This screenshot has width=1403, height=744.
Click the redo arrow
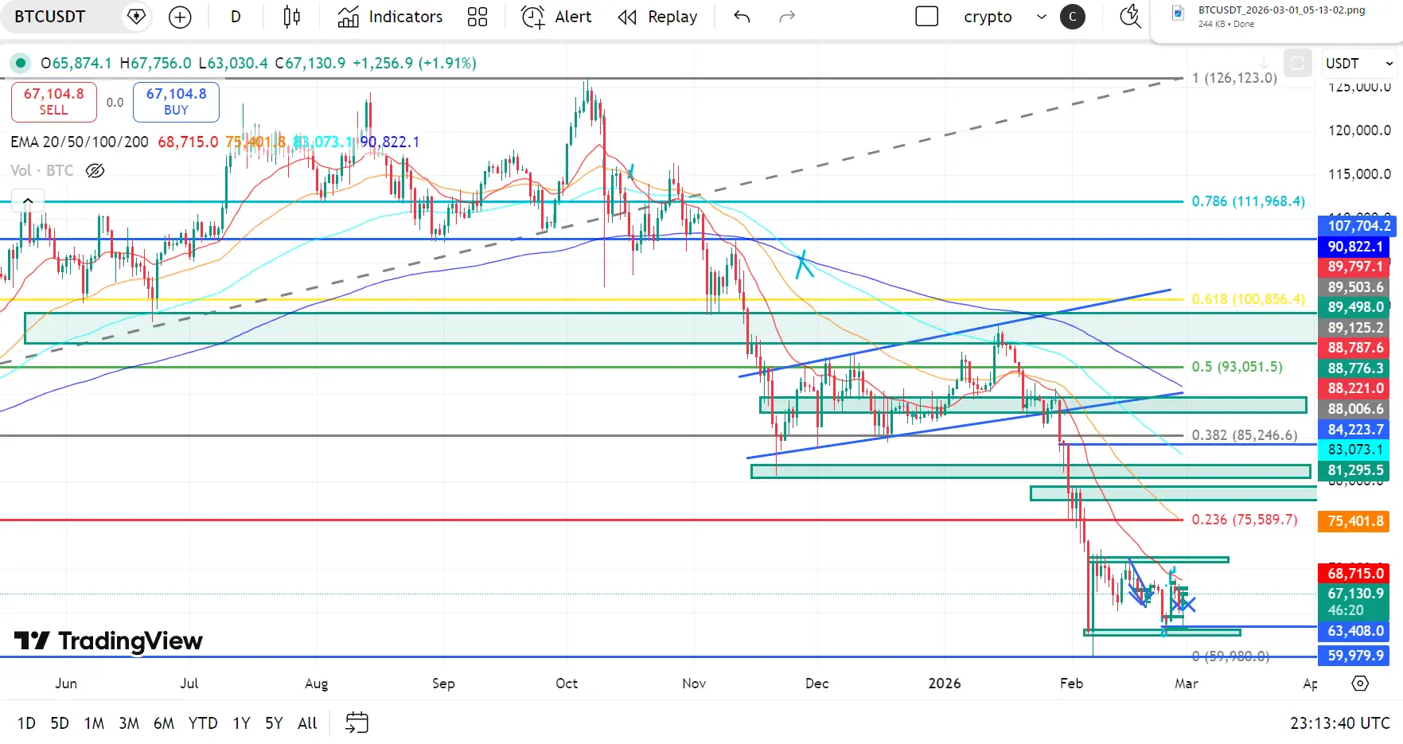787,17
